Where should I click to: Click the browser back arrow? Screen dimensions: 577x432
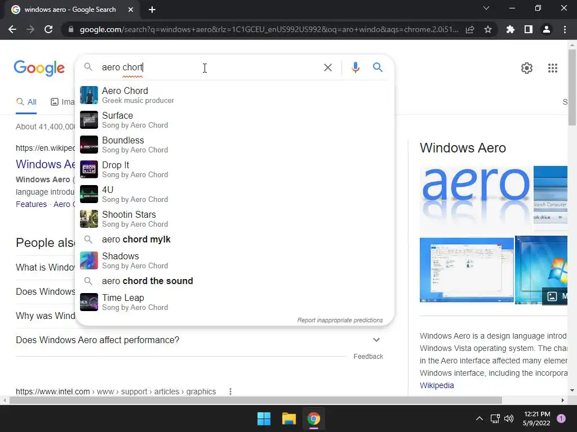coord(12,29)
